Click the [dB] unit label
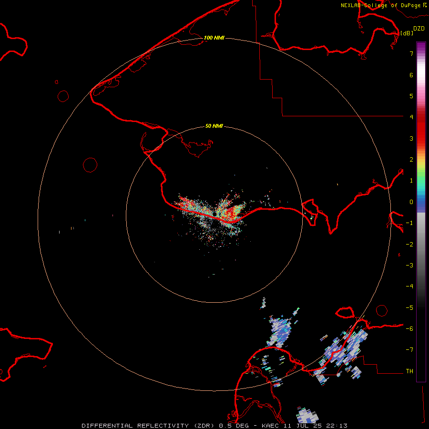 (407, 33)
